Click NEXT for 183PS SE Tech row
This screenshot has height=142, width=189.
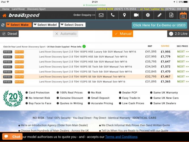183,66
